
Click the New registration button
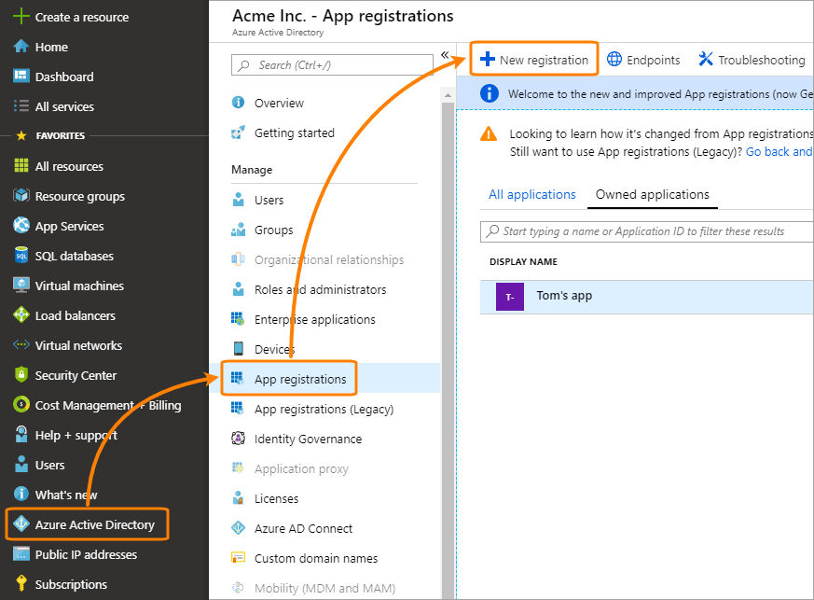coord(534,58)
